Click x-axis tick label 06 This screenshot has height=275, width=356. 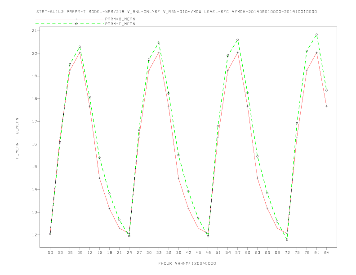coord(70,253)
